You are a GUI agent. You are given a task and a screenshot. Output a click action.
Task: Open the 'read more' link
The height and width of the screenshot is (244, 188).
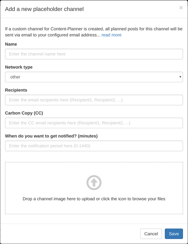(x=112, y=35)
